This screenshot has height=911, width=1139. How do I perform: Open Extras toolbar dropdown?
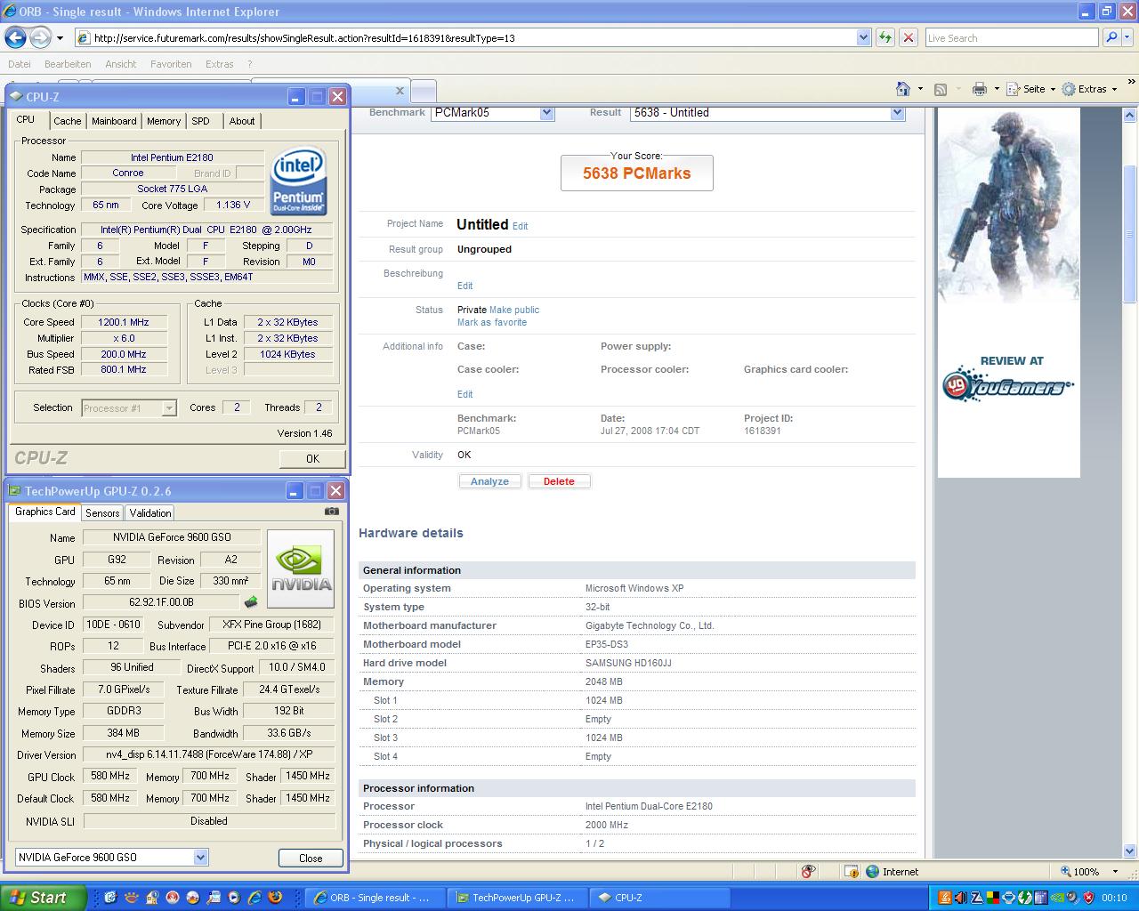point(1089,89)
